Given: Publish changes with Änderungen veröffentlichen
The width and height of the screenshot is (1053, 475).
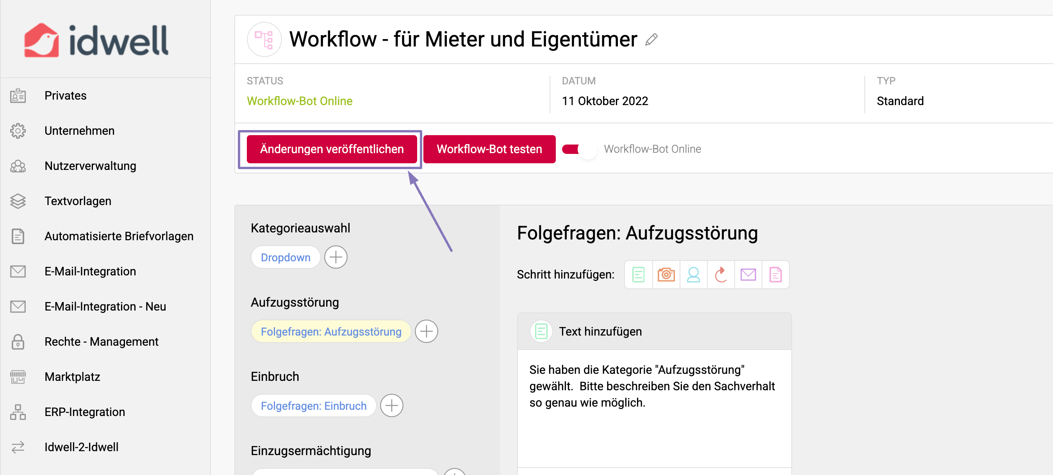Looking at the screenshot, I should [x=332, y=149].
